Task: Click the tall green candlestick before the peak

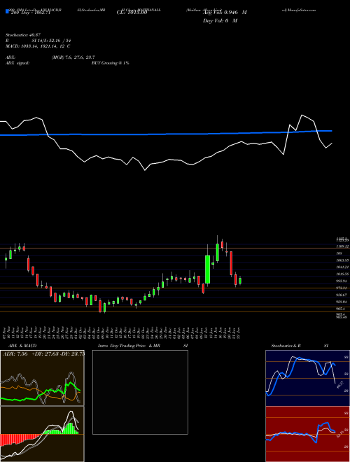Action: pyautogui.click(x=207, y=269)
